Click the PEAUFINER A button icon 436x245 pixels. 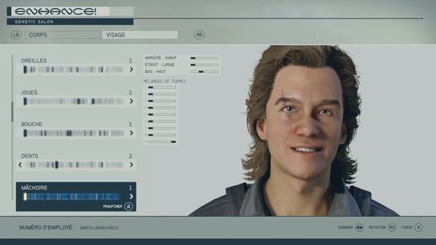click(x=129, y=206)
